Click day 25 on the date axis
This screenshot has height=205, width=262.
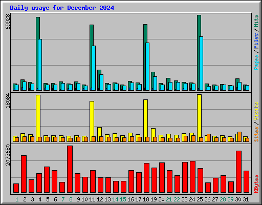click(200, 199)
